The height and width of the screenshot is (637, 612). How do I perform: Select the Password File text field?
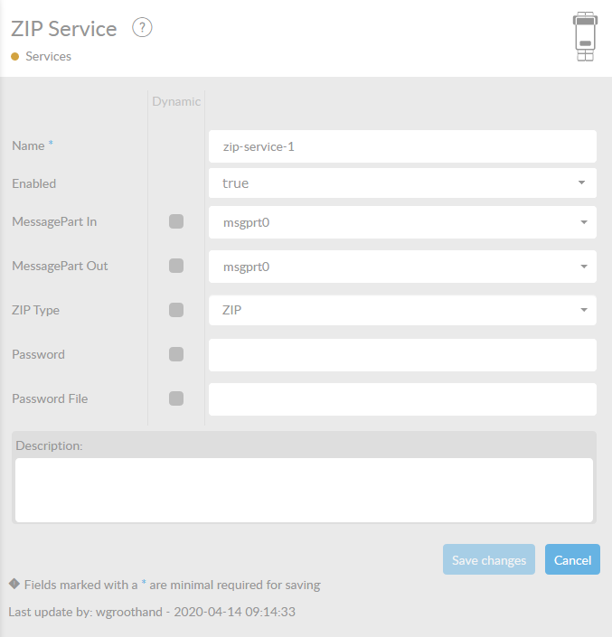tap(402, 399)
